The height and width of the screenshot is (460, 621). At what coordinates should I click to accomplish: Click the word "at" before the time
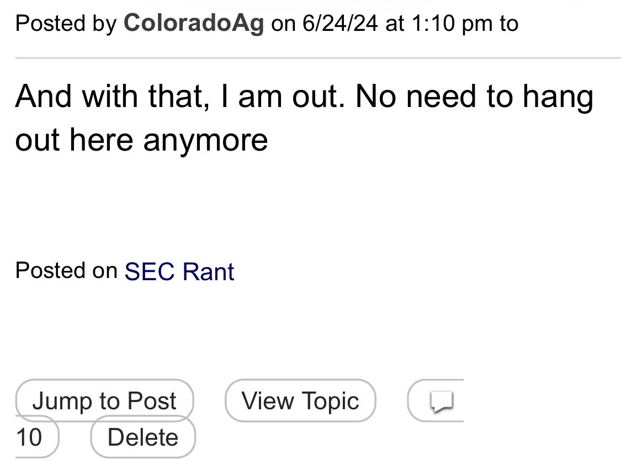(x=395, y=23)
